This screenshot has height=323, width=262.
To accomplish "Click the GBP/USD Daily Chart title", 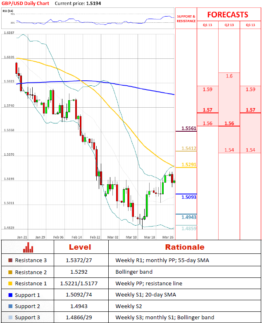I will pos(25,3).
